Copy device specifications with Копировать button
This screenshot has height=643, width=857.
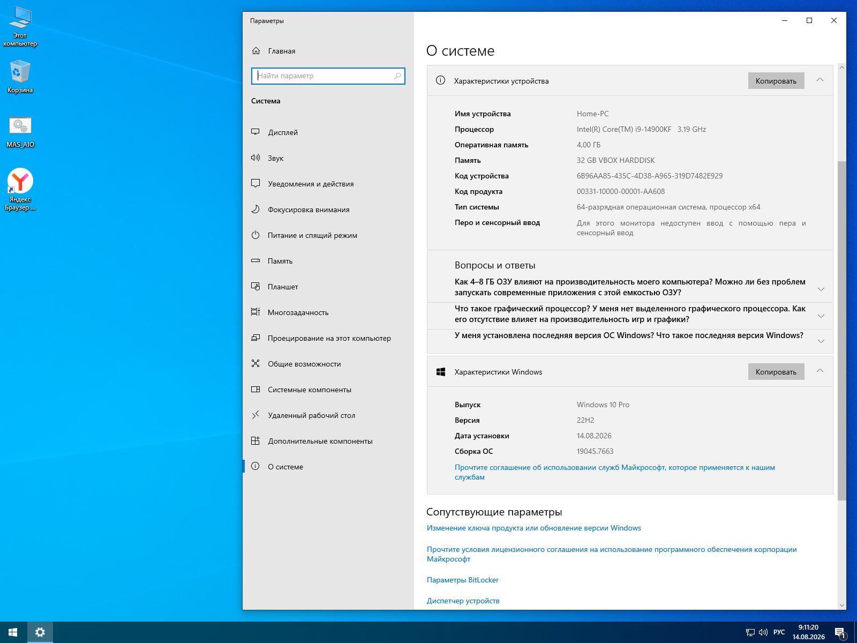click(x=776, y=81)
